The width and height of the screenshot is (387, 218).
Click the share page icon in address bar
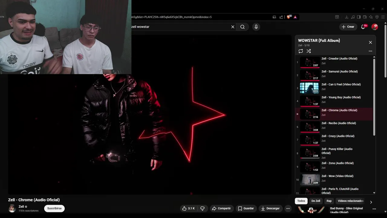pos(281,17)
